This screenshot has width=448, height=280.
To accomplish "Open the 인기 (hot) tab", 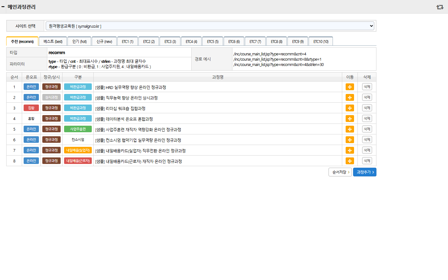I will point(79,41).
